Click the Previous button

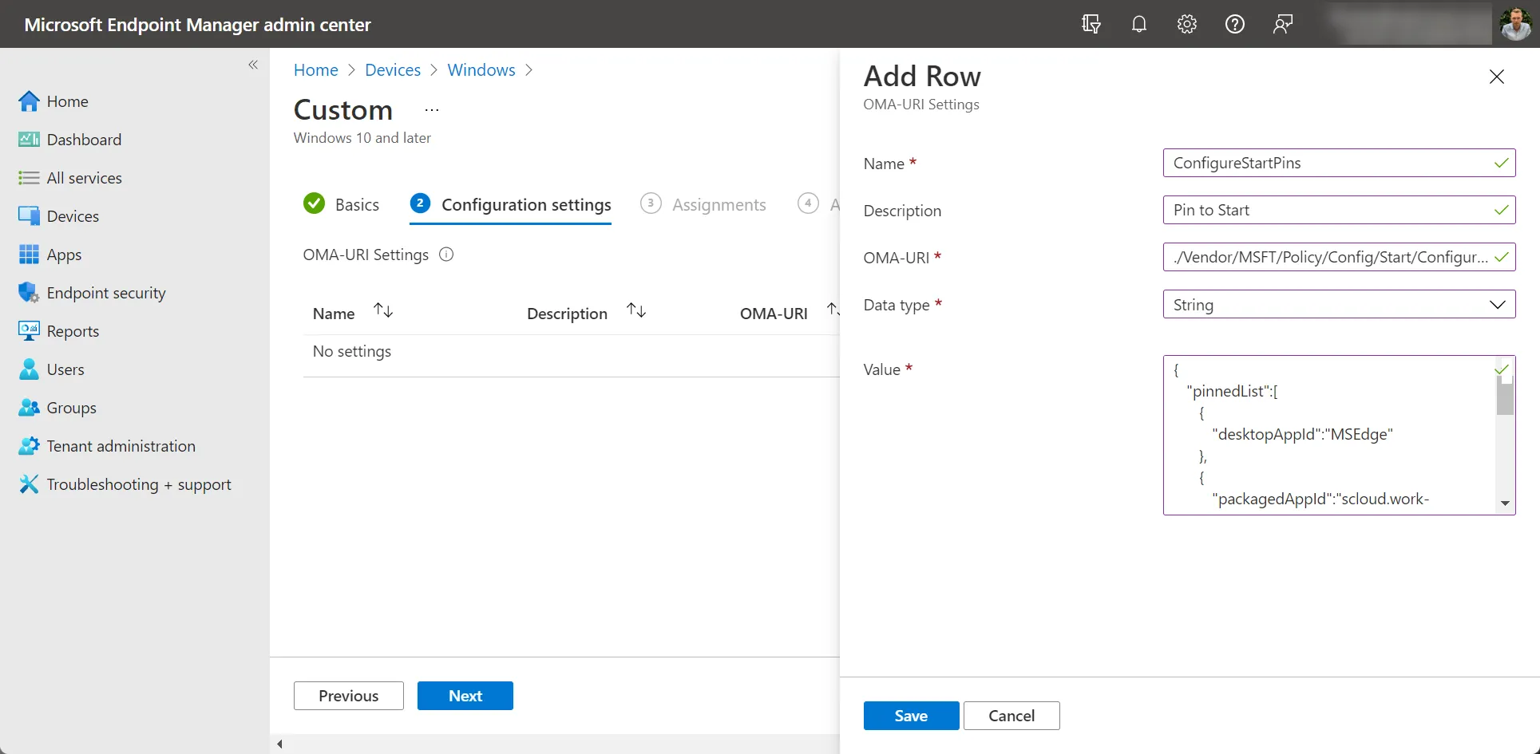tap(349, 696)
